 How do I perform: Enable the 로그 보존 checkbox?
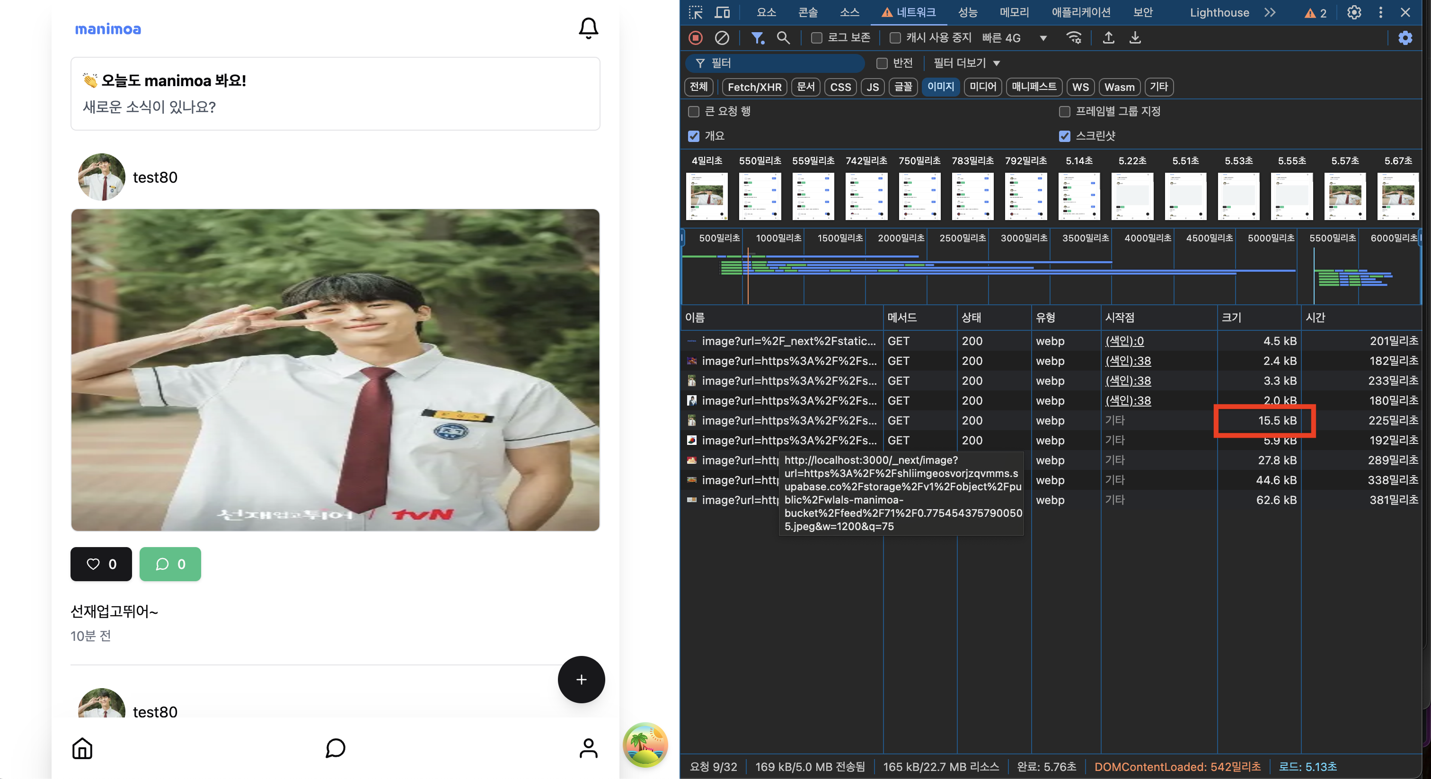[x=816, y=38]
